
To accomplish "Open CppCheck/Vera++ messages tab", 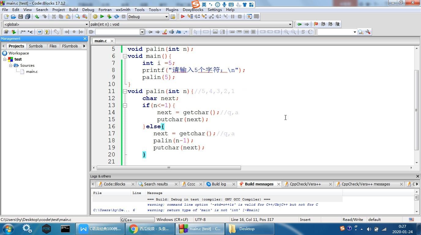I will tap(366, 184).
